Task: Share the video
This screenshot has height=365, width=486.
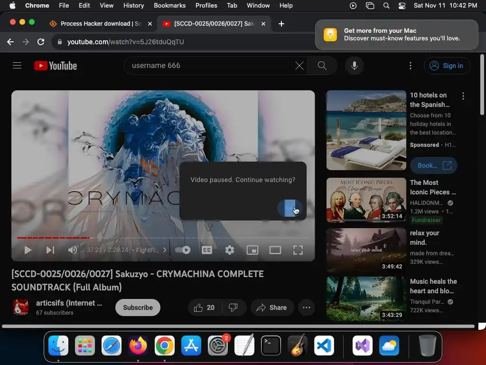Action: pos(272,307)
